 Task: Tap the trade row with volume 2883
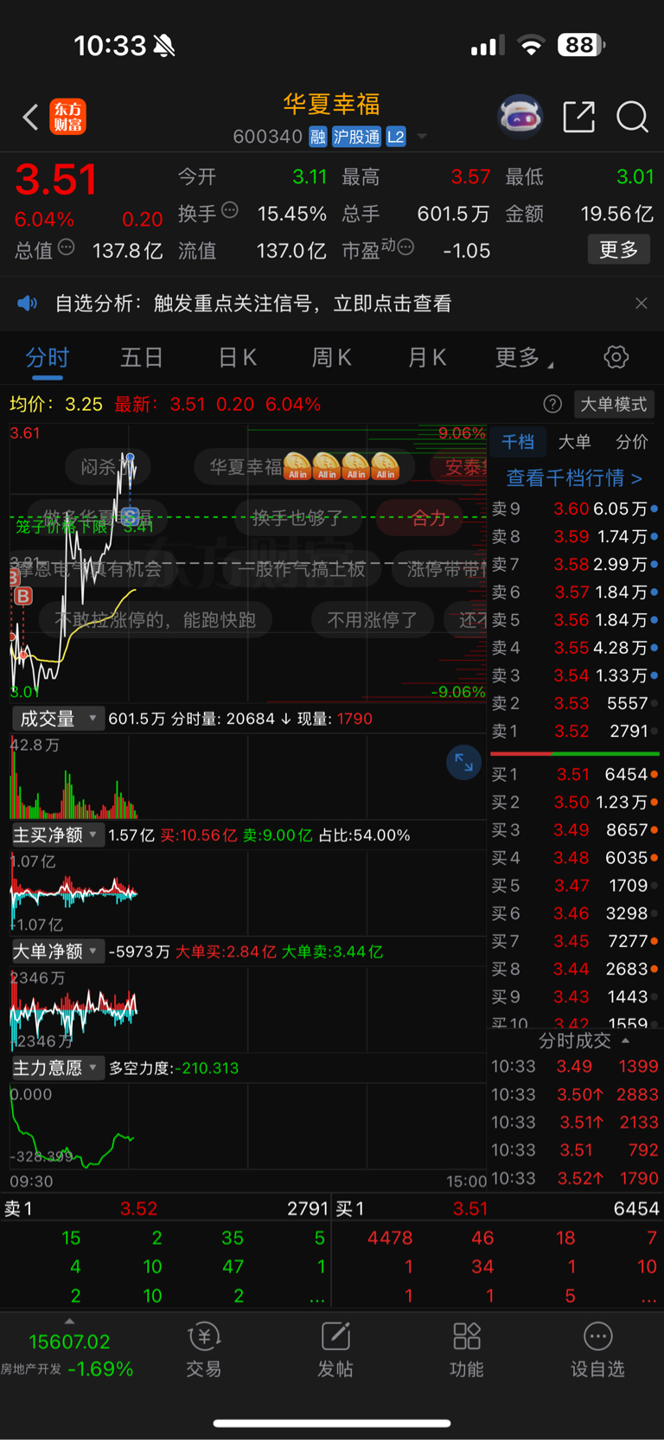pyautogui.click(x=575, y=1094)
